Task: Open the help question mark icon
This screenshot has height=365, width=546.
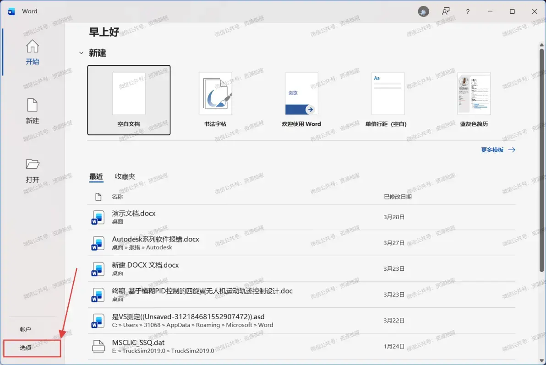Action: (468, 11)
